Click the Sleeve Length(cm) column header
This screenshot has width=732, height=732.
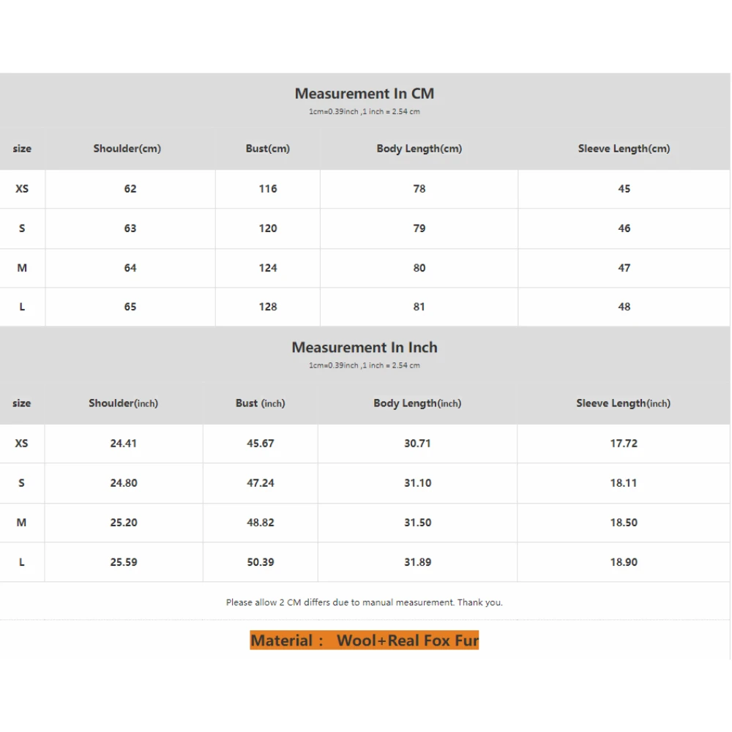click(624, 149)
